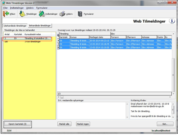The width and height of the screenshot is (178, 135).
Task: Switch to Behandlede tilmeldinger tab
Action: click(40, 26)
